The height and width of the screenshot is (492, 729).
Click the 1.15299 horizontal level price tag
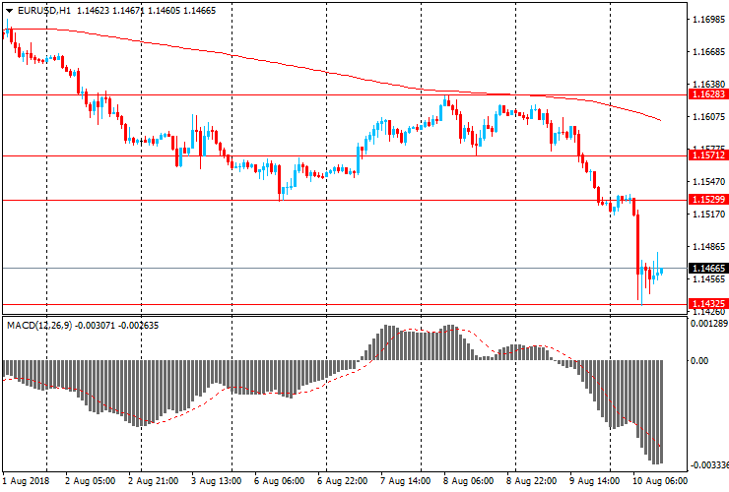click(x=708, y=200)
